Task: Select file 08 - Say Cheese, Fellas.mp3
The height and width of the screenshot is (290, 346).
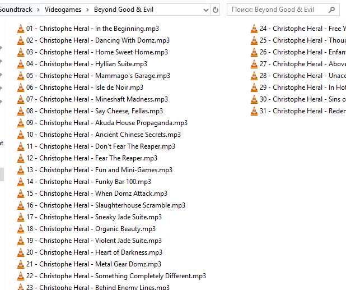Action: coord(90,111)
